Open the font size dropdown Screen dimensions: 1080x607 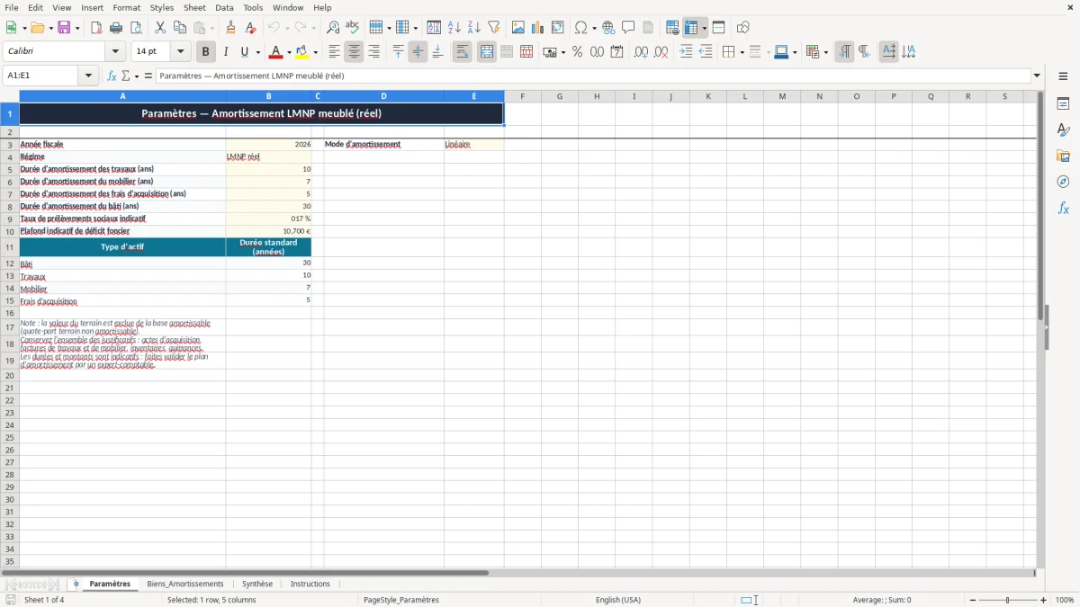coord(180,52)
